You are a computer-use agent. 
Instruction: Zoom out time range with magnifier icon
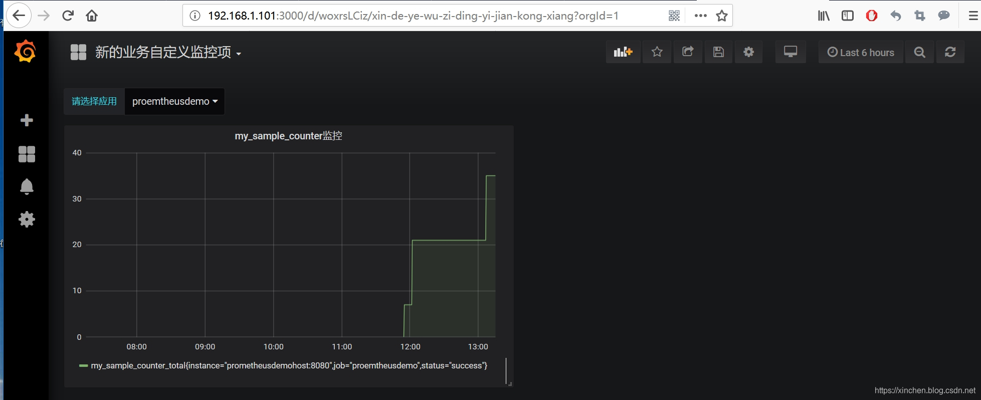(x=919, y=52)
